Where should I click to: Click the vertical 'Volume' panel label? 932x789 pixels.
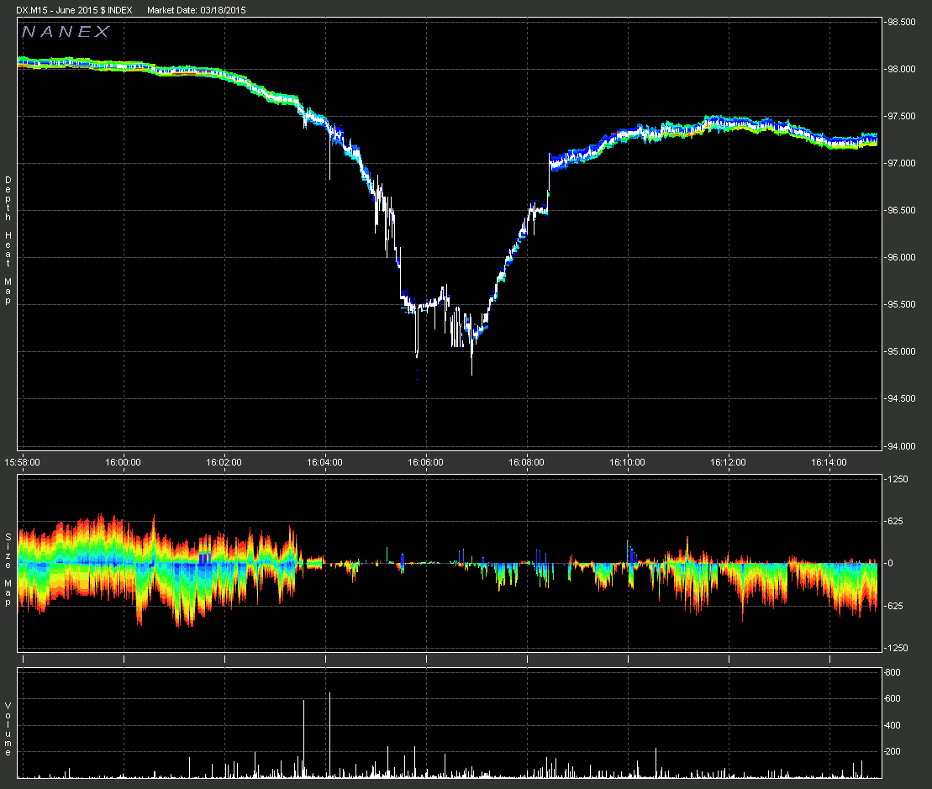tap(8, 729)
